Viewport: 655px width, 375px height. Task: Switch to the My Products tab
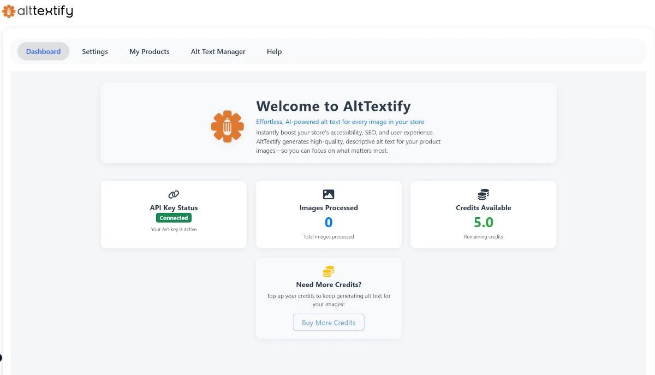click(149, 51)
